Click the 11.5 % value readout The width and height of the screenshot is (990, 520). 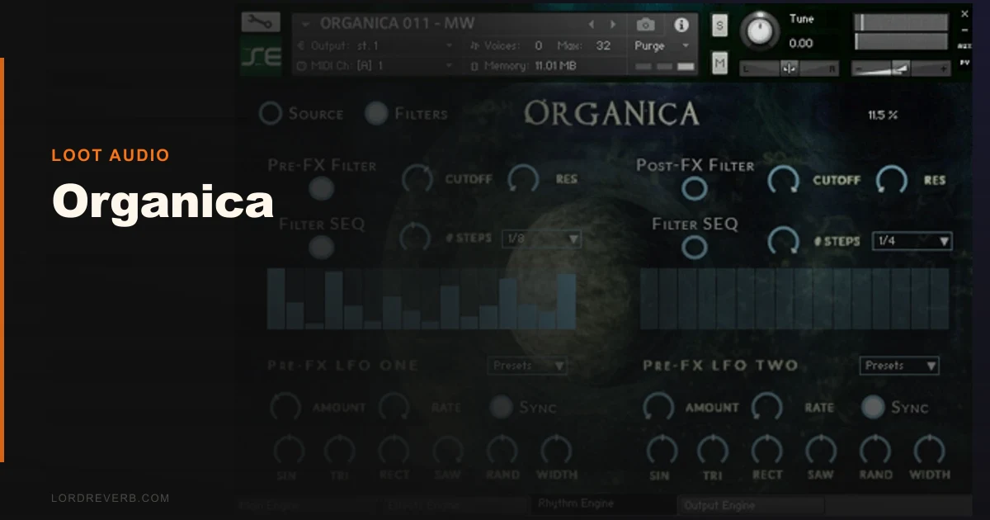point(883,116)
